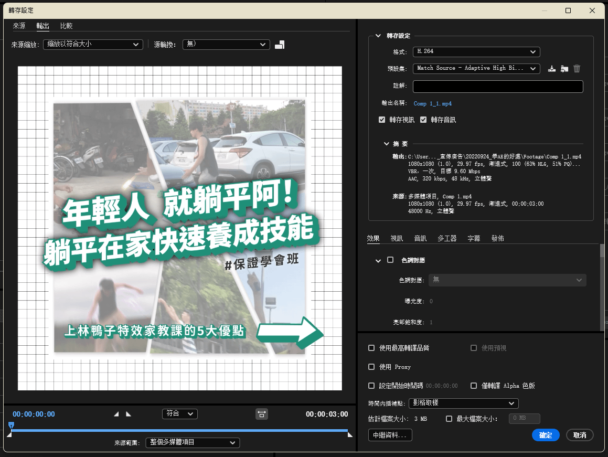Viewport: 608px width, 457px height.
Task: Click the save preset icon
Action: 551,68
